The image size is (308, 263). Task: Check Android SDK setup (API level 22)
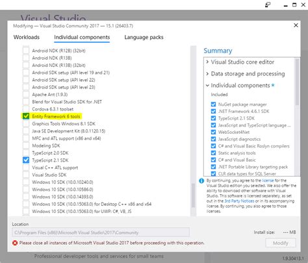coord(26,80)
